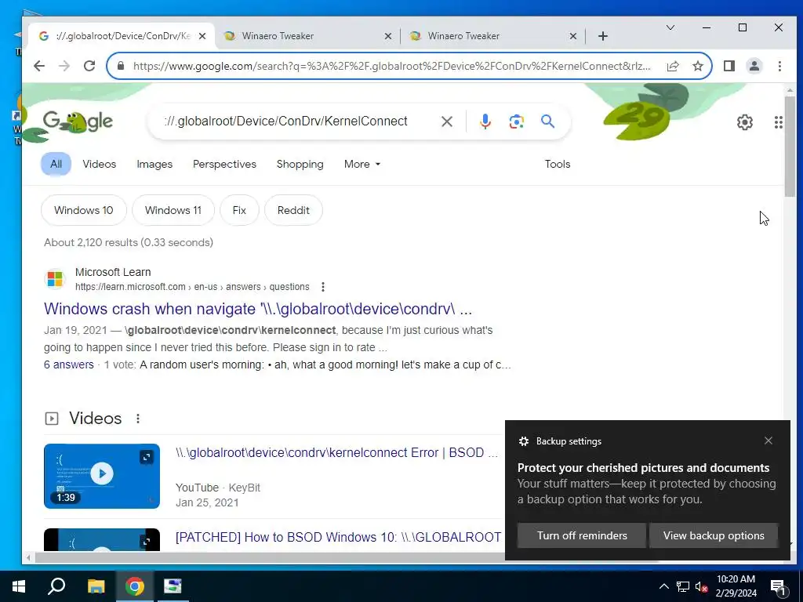803x602 pixels.
Task: Expand the More filters dropdown
Action: [x=362, y=165]
